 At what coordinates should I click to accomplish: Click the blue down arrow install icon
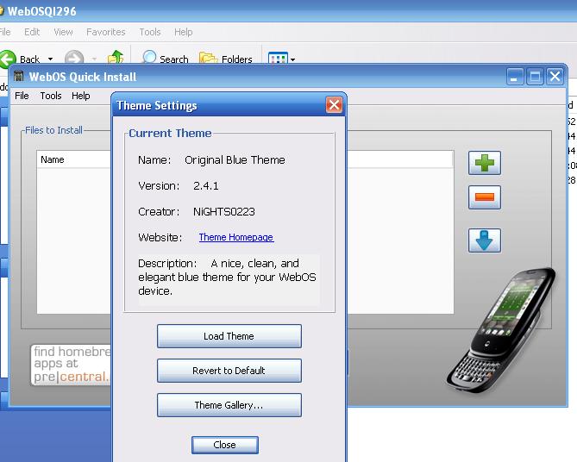pyautogui.click(x=484, y=240)
